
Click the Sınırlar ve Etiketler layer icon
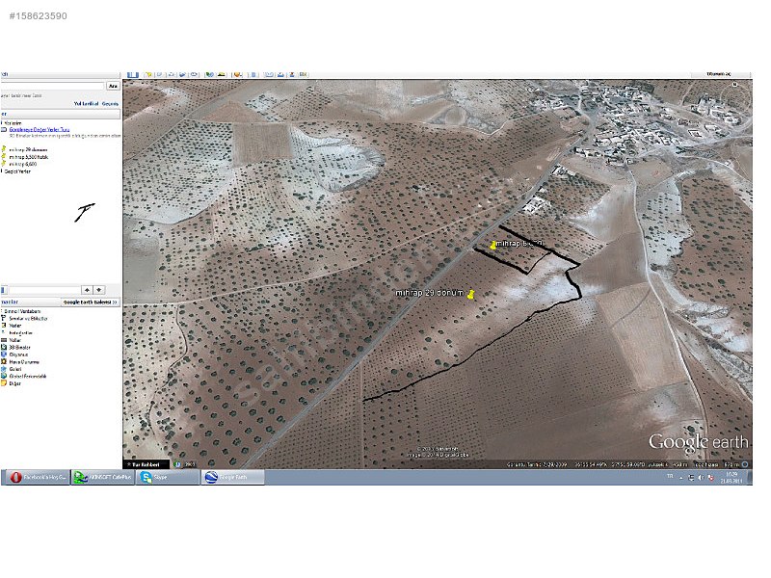(x=4, y=319)
